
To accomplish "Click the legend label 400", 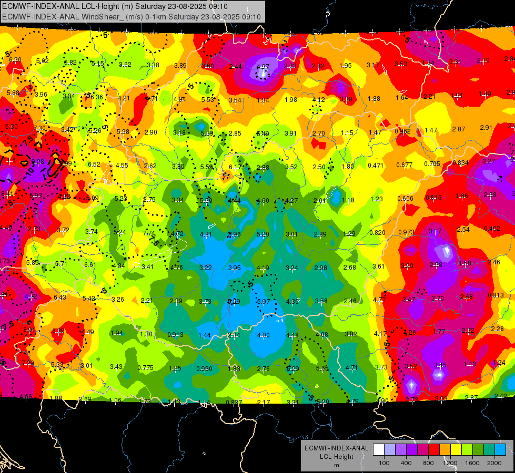I will pos(406,463).
